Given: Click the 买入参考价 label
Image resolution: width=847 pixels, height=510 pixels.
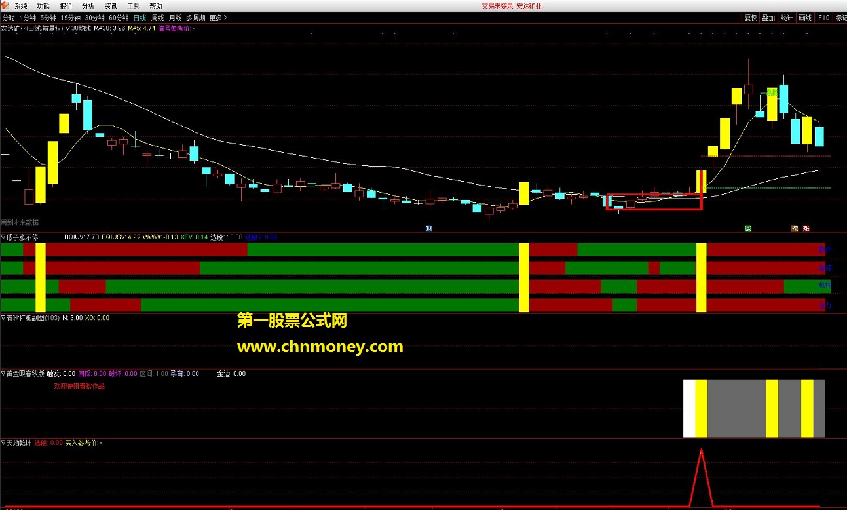Looking at the screenshot, I should (x=83, y=442).
